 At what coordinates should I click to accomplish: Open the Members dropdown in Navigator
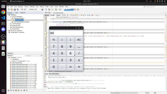point(16,56)
